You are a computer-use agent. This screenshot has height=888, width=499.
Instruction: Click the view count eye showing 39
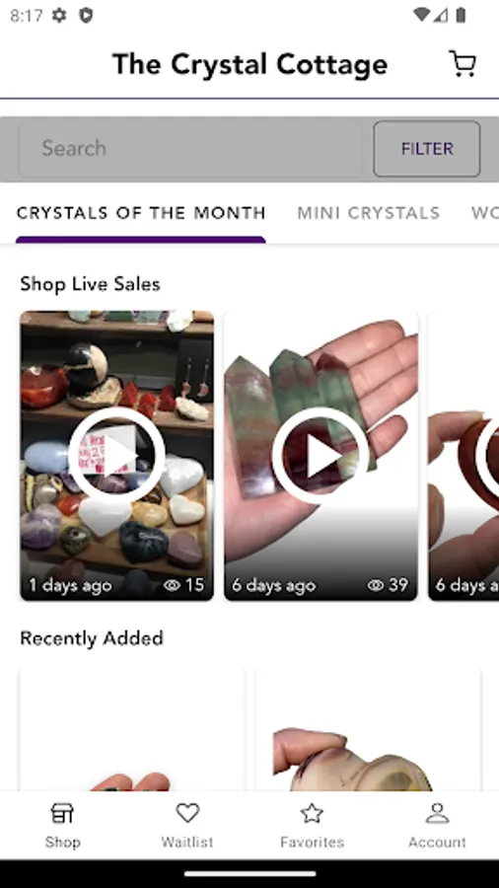[x=375, y=585]
